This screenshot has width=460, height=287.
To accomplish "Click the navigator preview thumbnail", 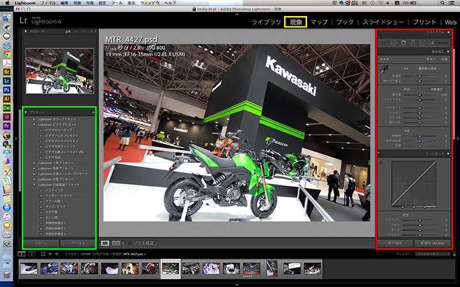I will [60, 71].
